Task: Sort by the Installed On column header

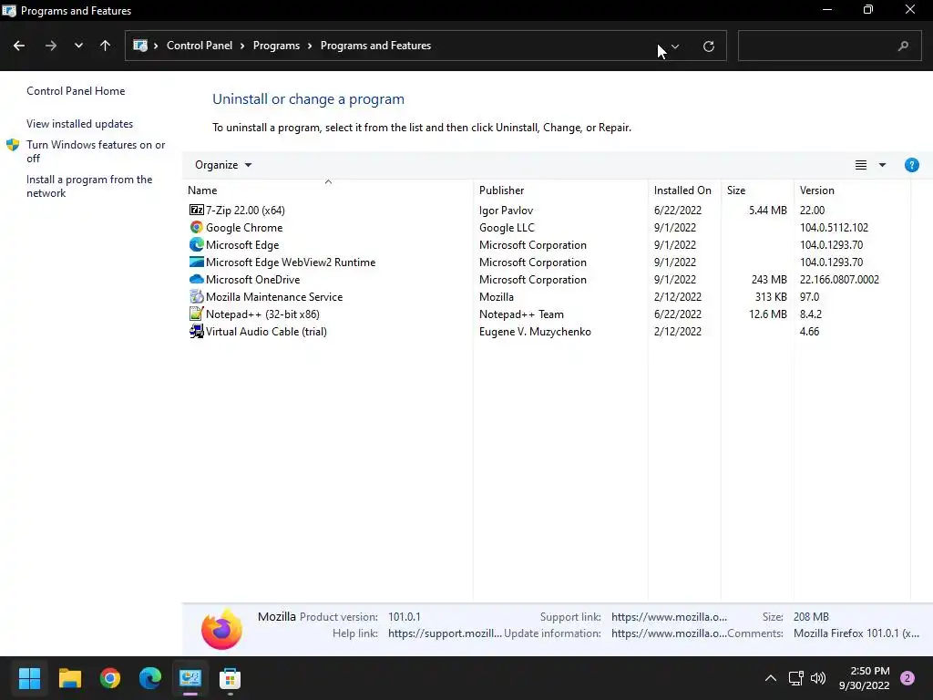Action: [684, 190]
